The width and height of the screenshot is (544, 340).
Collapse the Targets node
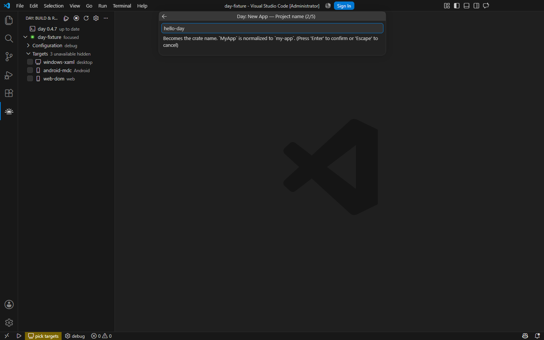click(28, 54)
